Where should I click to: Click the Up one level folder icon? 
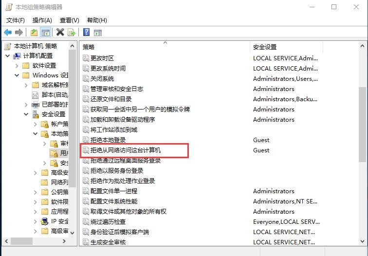tap(34, 32)
